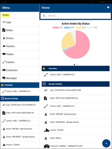This screenshot has width=112, height=149.
Task: Open sidebar Driver SPRJER - Spring,Jeramy
Action: 20,129
